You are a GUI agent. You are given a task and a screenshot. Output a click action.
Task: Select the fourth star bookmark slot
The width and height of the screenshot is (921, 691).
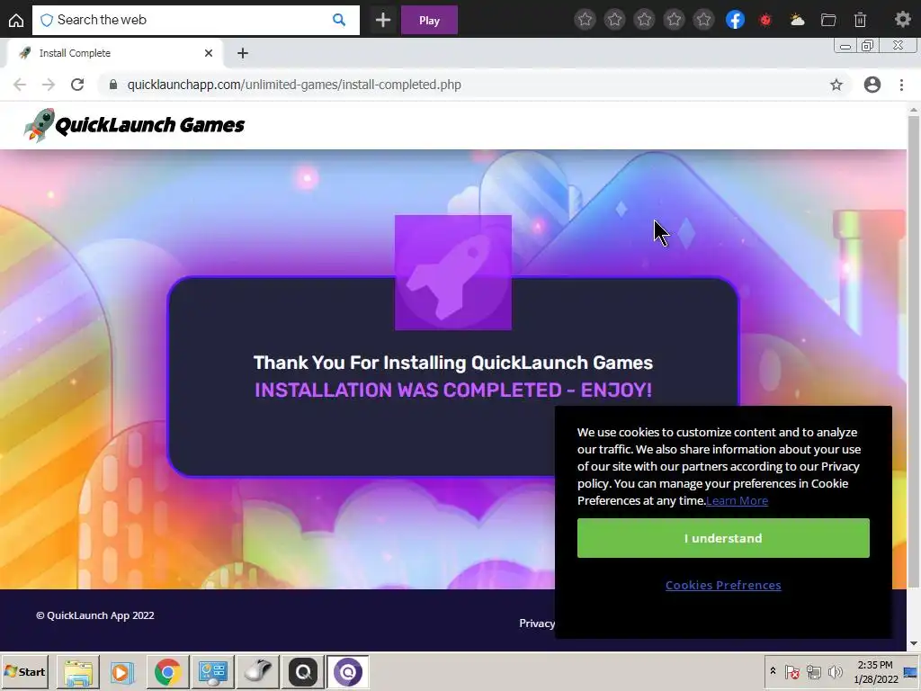tap(675, 20)
